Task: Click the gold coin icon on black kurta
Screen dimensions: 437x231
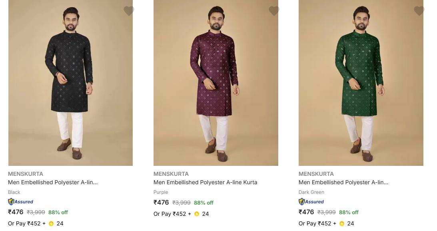Action: 51,223
